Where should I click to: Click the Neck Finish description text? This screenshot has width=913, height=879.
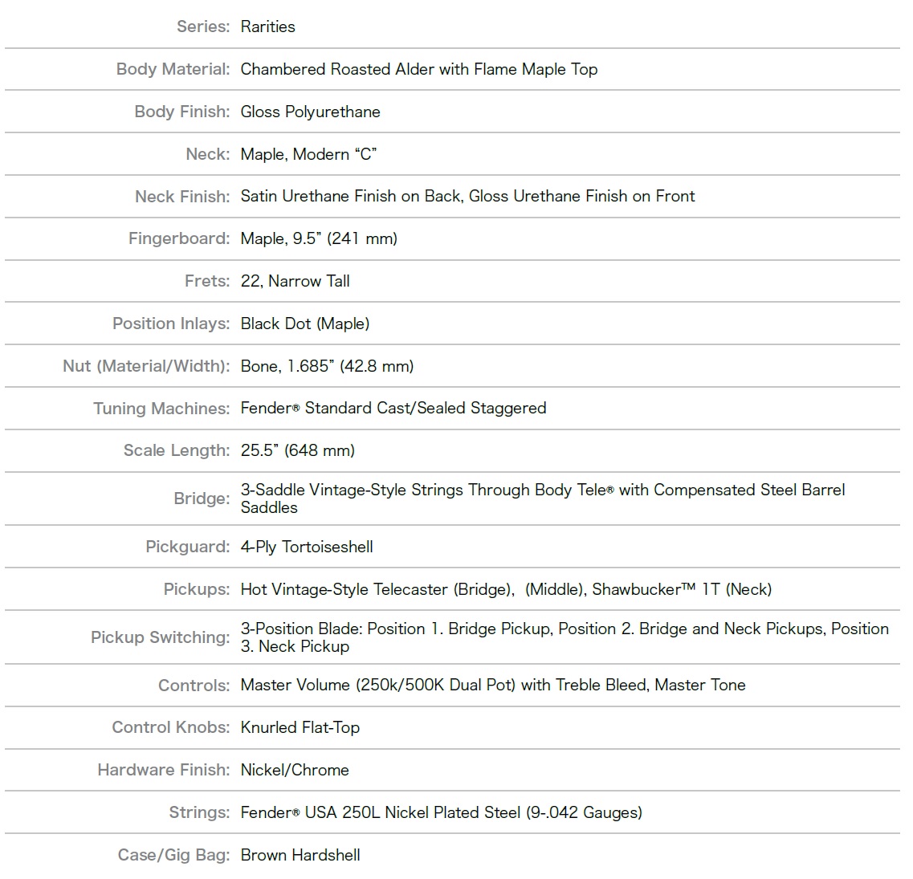tap(467, 196)
